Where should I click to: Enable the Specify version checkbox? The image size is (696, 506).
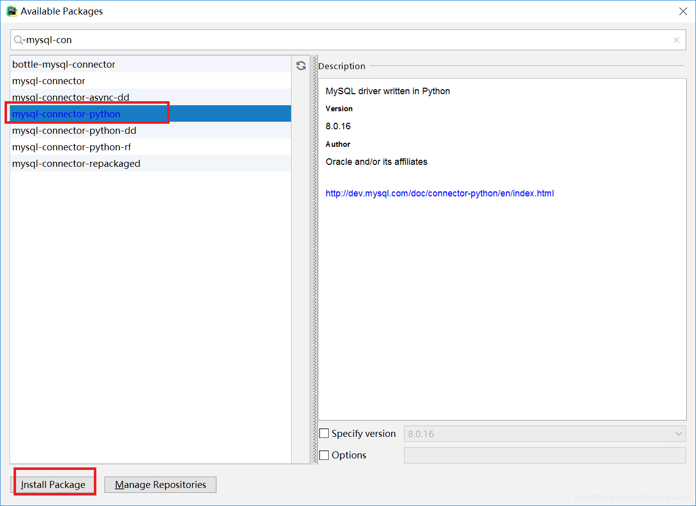point(324,433)
